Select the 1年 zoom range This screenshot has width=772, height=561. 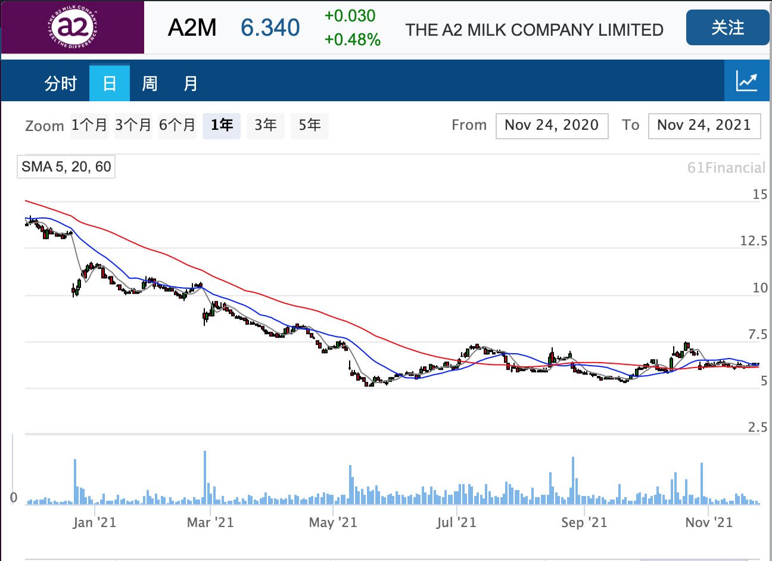[222, 125]
